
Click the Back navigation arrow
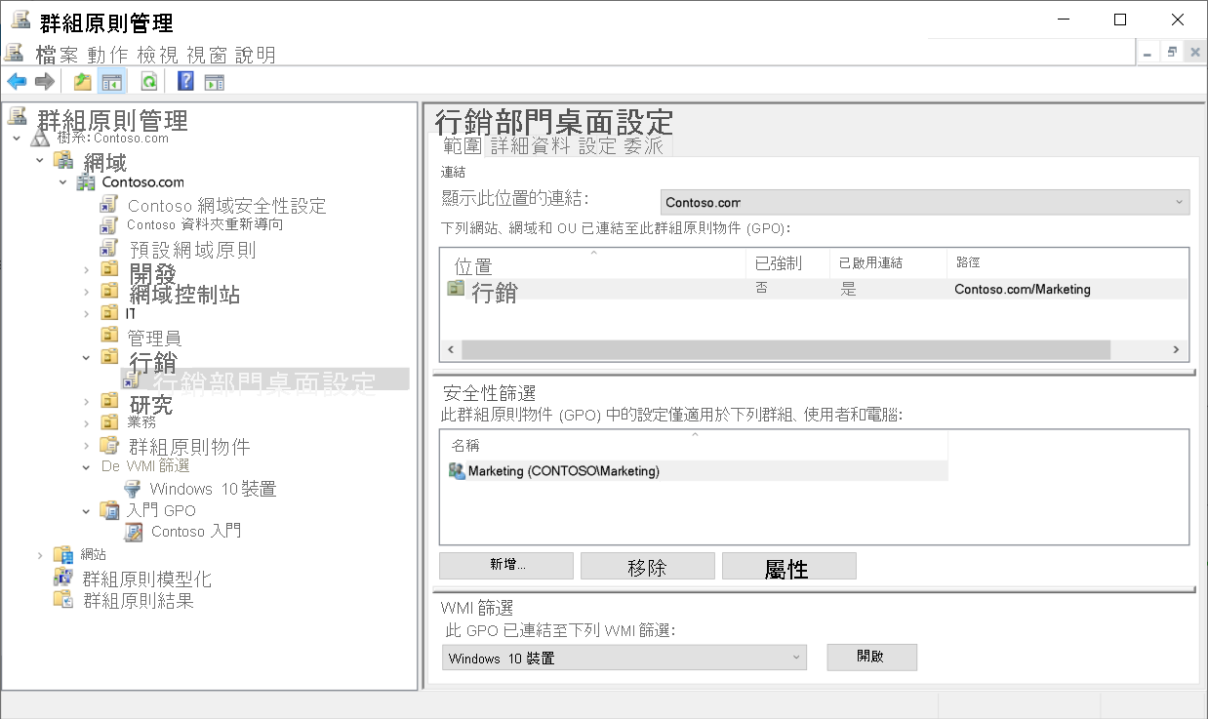16,81
